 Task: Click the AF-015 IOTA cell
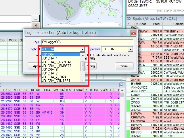click(x=48, y=112)
